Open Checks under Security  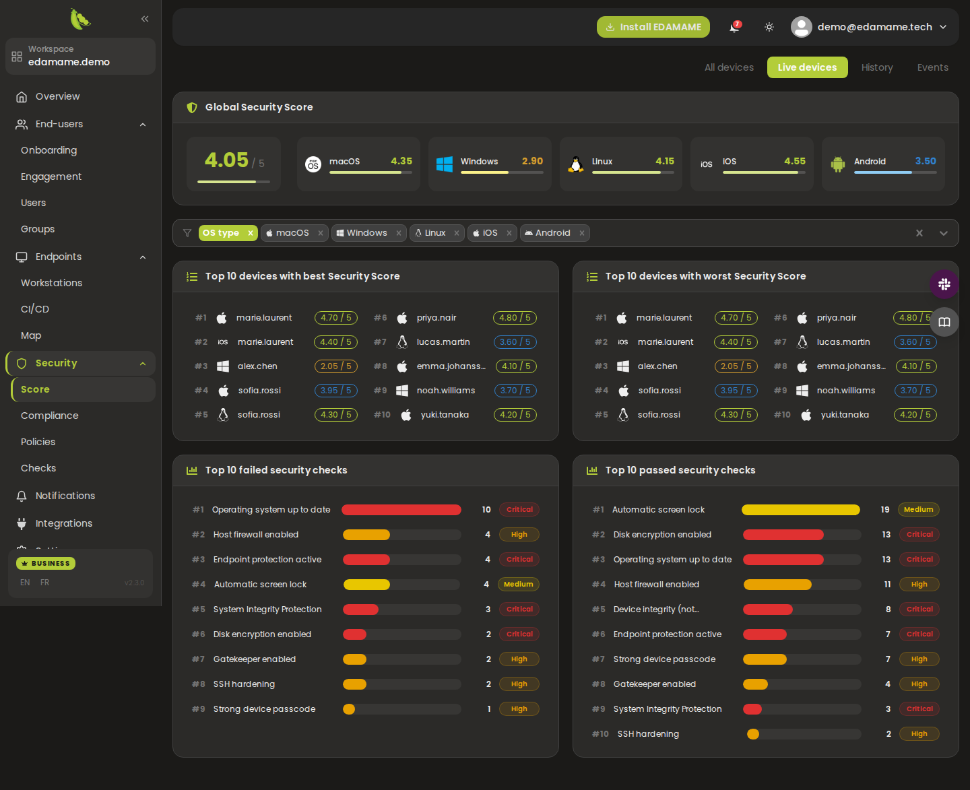pos(38,468)
